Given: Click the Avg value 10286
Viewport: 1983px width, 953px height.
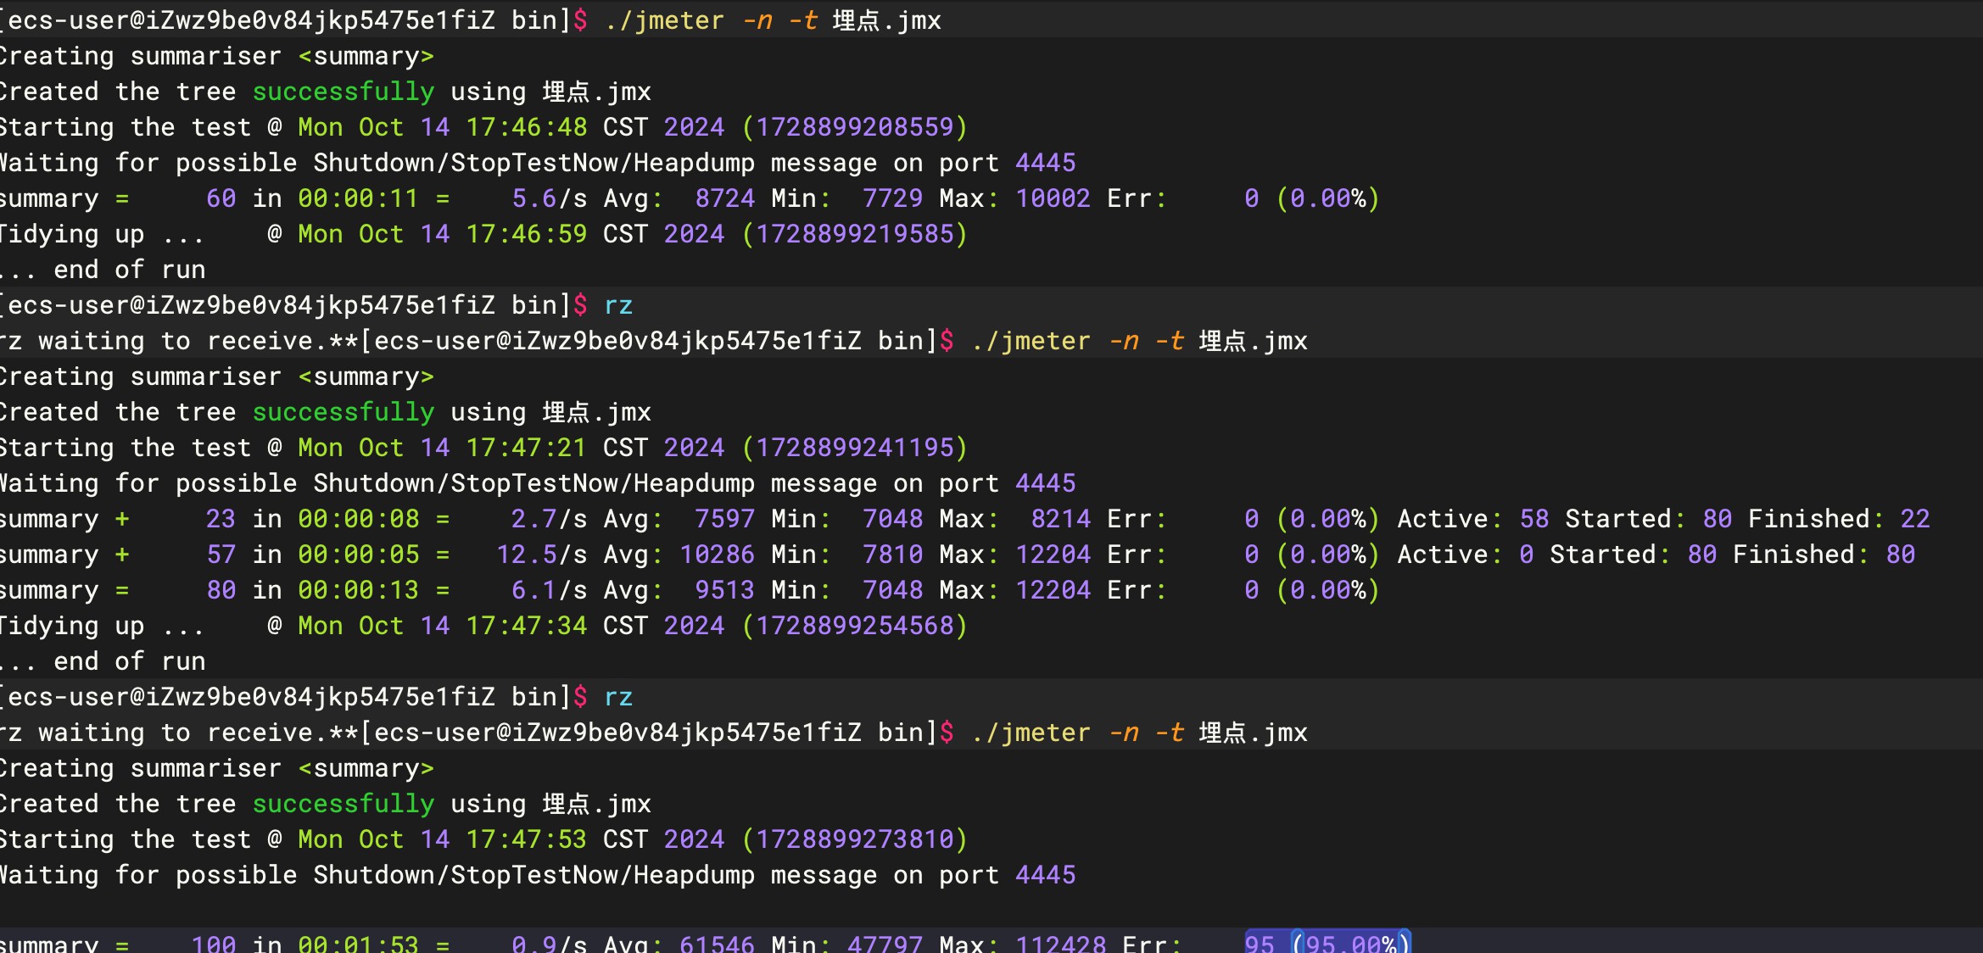Looking at the screenshot, I should click(x=717, y=555).
